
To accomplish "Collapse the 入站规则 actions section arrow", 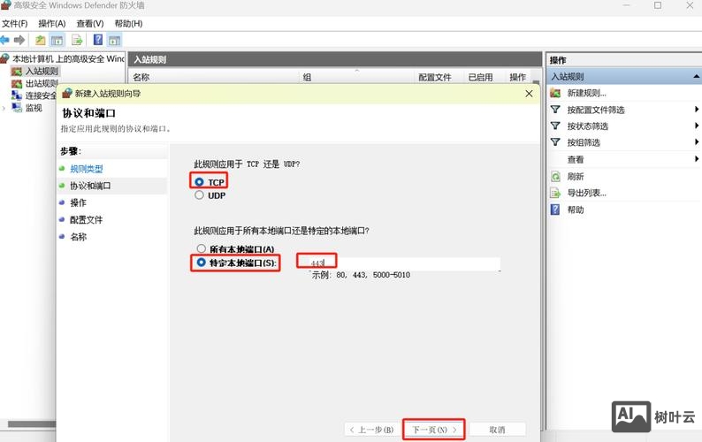I will coord(696,77).
